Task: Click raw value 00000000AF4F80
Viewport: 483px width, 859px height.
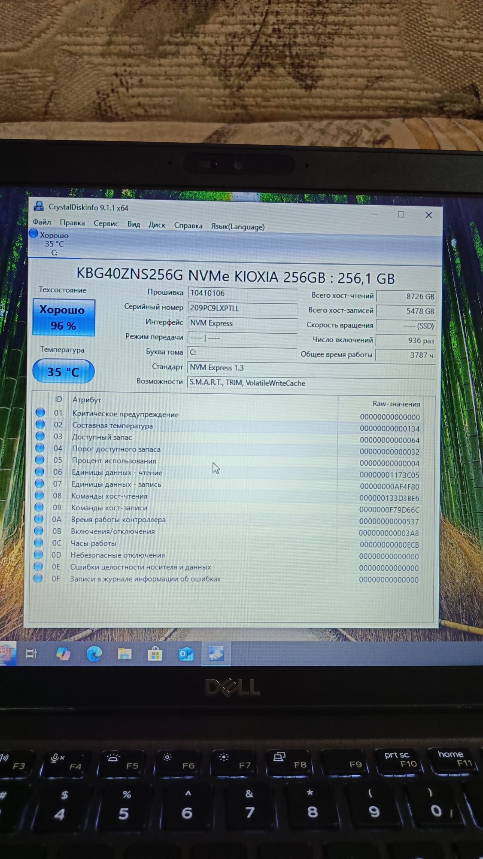Action: (x=389, y=487)
